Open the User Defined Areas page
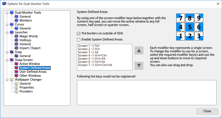 point(33,72)
